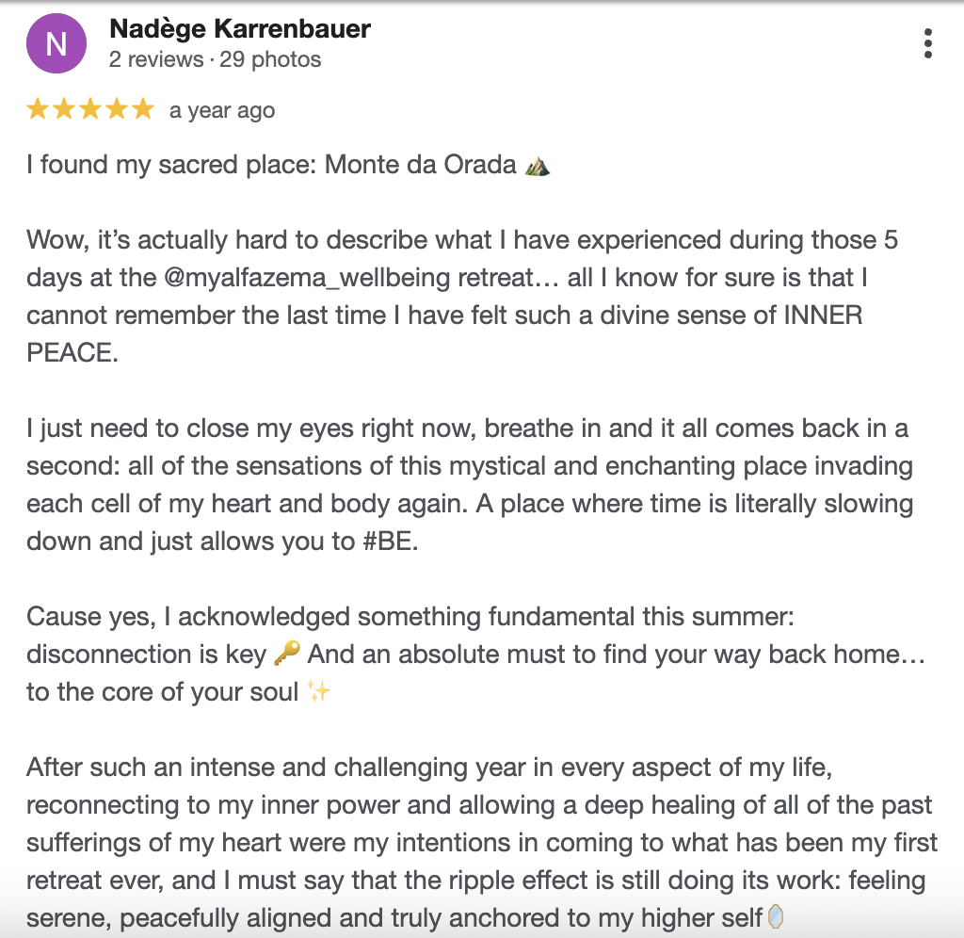Screen dimensions: 964x938
Task: Click the second gold rating star
Action: point(64,110)
